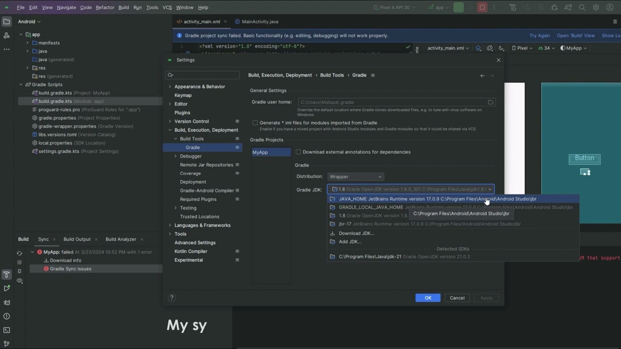Select detected SDK jdk-21 entry
The image size is (621, 349).
point(454,256)
